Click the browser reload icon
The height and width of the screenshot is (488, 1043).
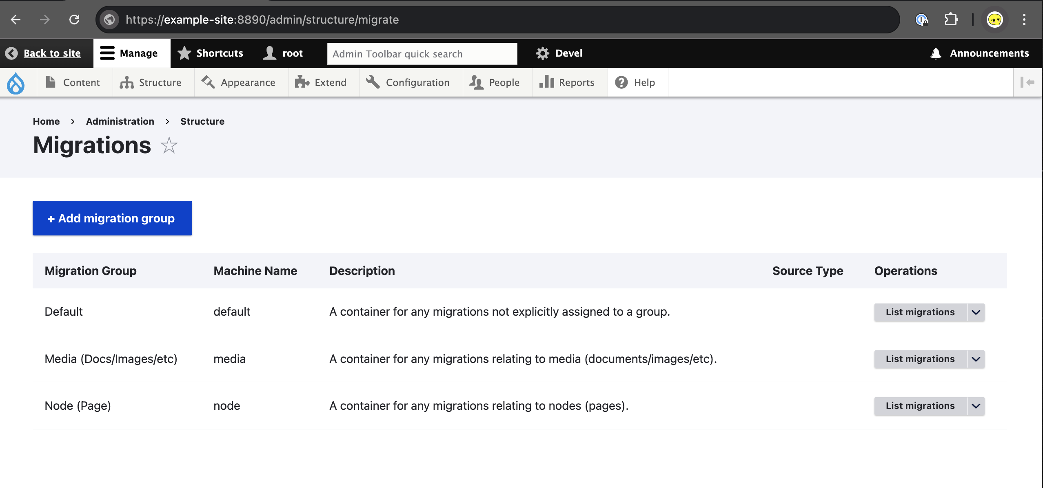tap(74, 20)
